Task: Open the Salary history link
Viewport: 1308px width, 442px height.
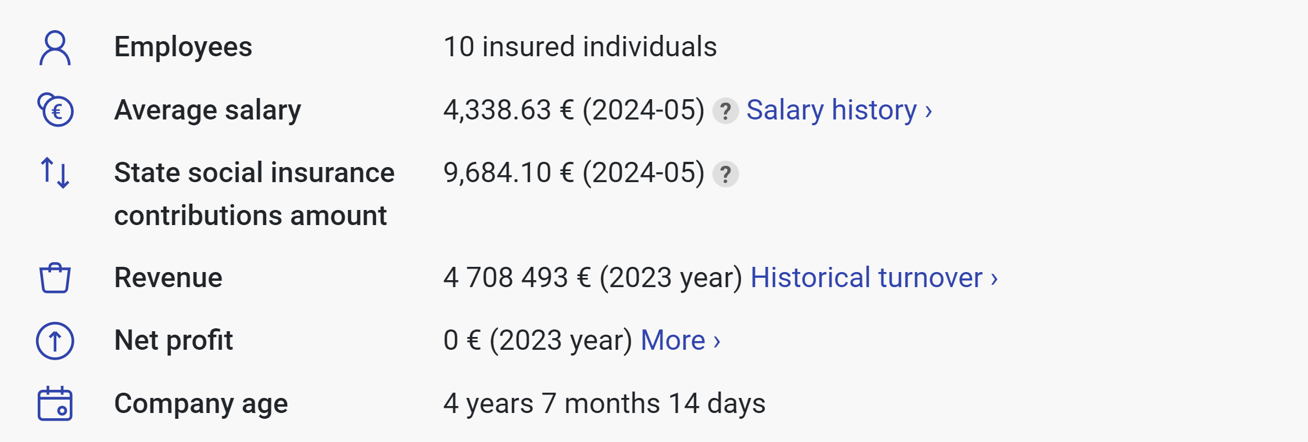Action: click(x=839, y=110)
